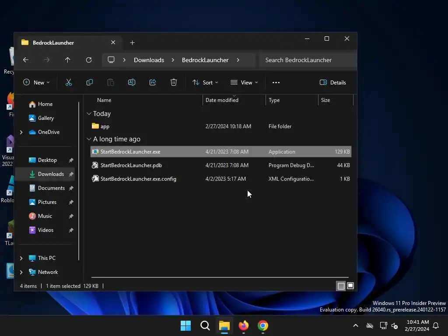Open Firefox from the taskbar

[x=243, y=325]
